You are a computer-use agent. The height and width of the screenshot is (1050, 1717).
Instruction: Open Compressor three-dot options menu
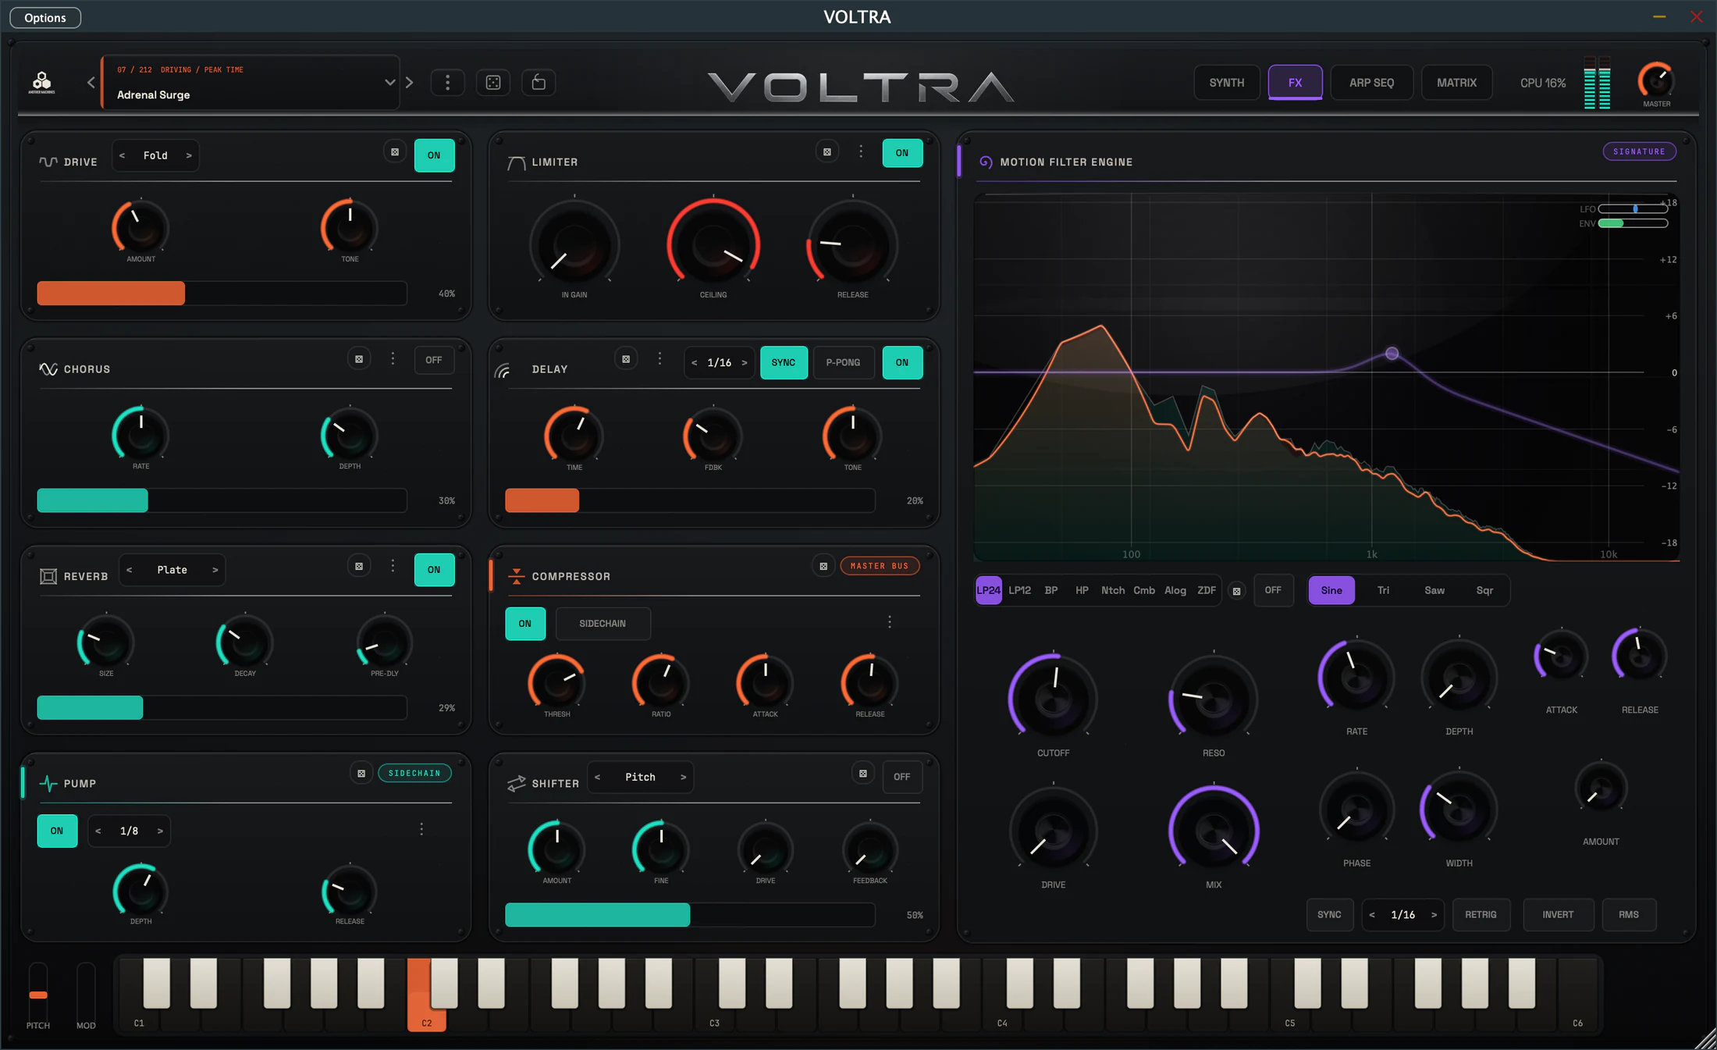890,622
